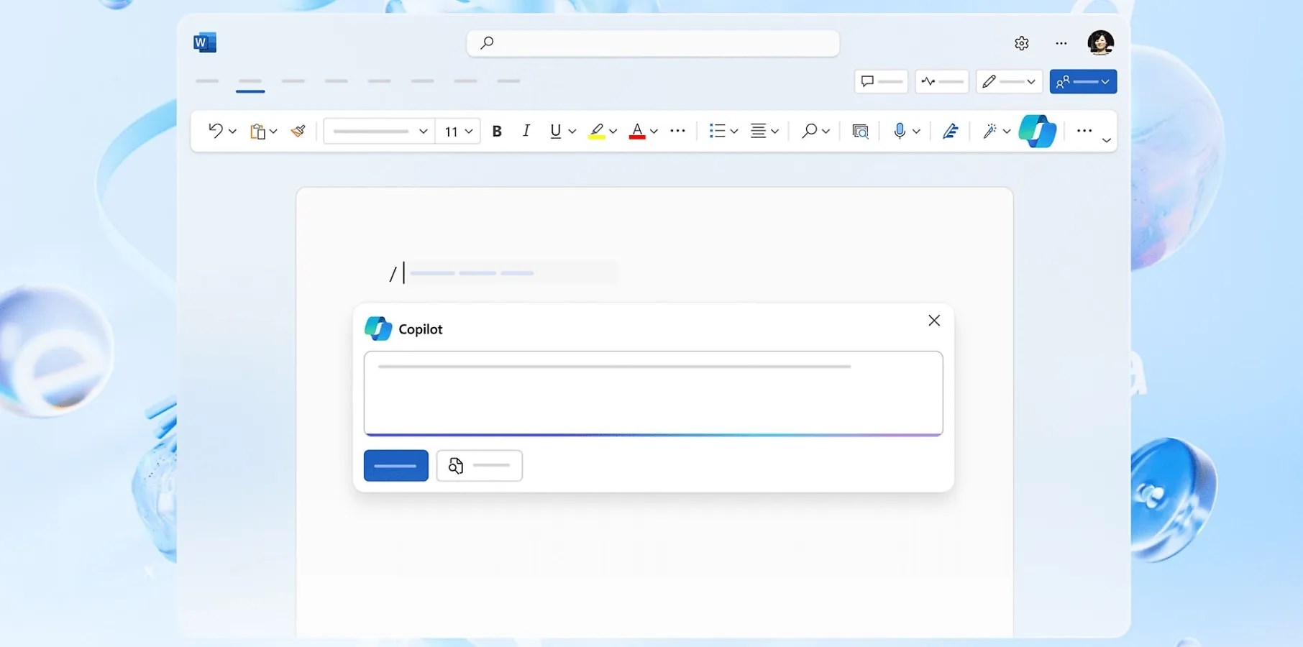The width and height of the screenshot is (1303, 647).
Task: Expand bullet list styles arrow
Action: click(x=734, y=132)
